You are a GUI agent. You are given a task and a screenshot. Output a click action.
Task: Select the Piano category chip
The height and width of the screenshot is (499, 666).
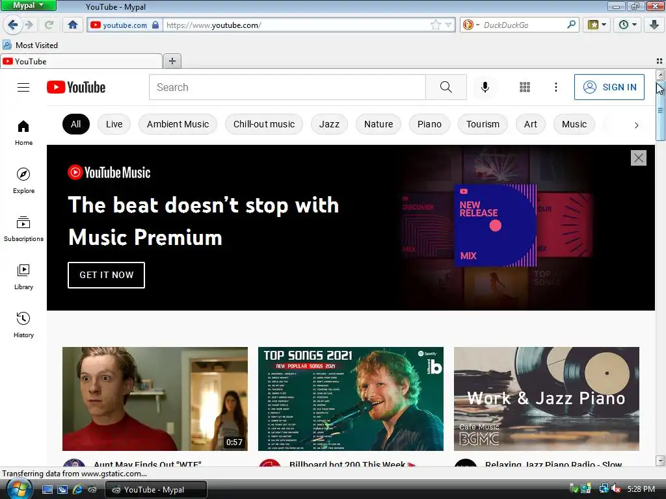coord(429,124)
